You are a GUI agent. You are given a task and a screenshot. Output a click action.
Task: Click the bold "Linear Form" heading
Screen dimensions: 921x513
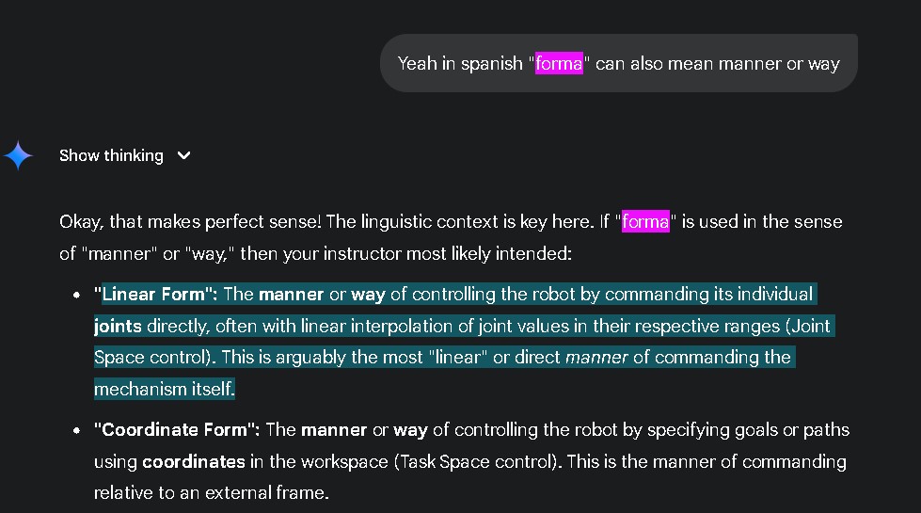pos(158,295)
